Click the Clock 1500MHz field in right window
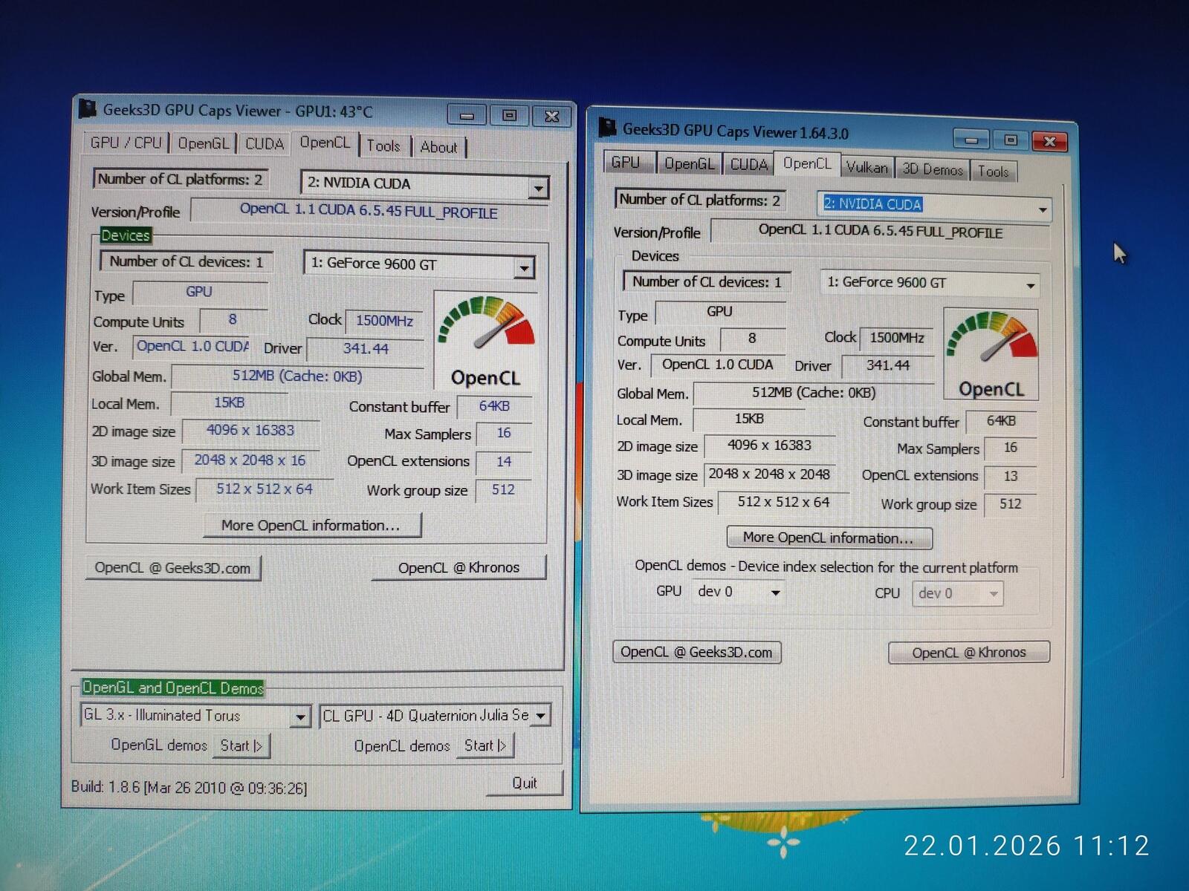The image size is (1189, 891). [896, 338]
